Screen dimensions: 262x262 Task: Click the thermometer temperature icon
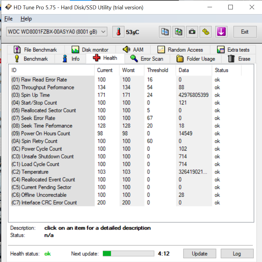click(118, 32)
